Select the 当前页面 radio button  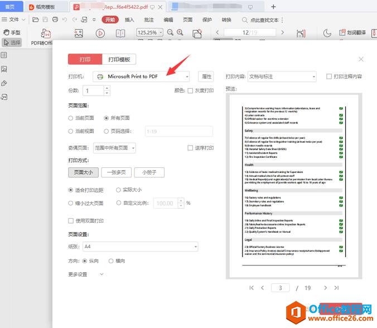71,118
